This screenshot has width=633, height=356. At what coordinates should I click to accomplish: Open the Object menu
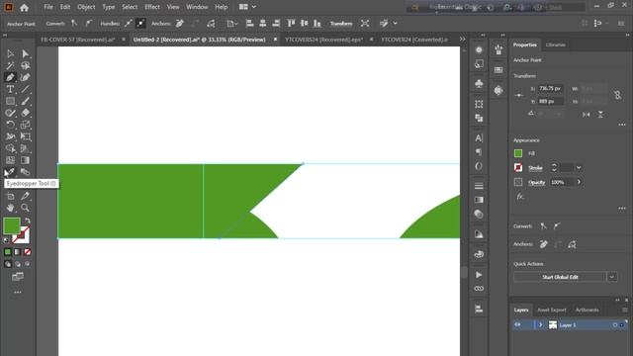click(86, 7)
